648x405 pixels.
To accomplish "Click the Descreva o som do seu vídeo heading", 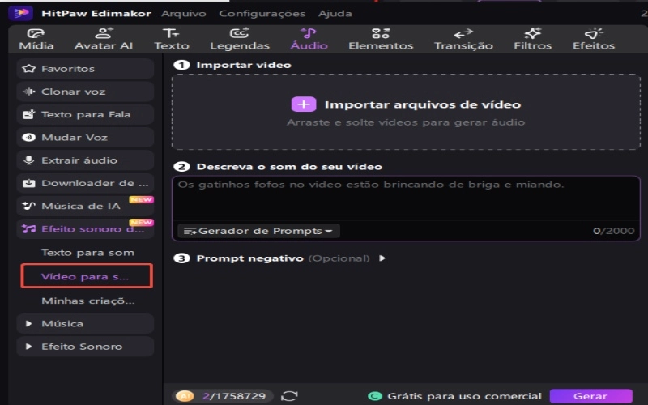I will pos(289,167).
